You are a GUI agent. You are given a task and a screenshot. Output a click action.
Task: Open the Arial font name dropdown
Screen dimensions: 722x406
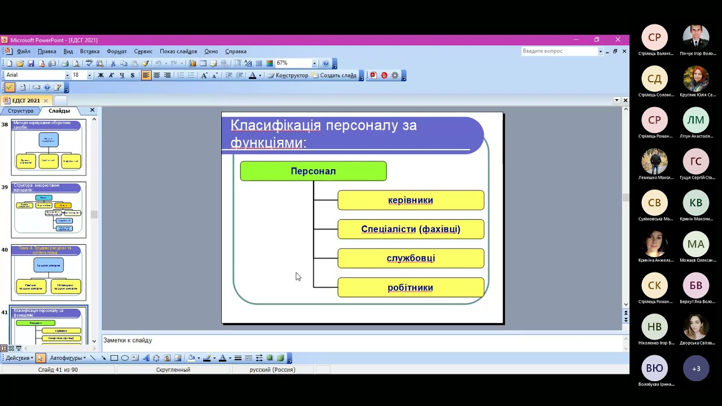(x=67, y=75)
